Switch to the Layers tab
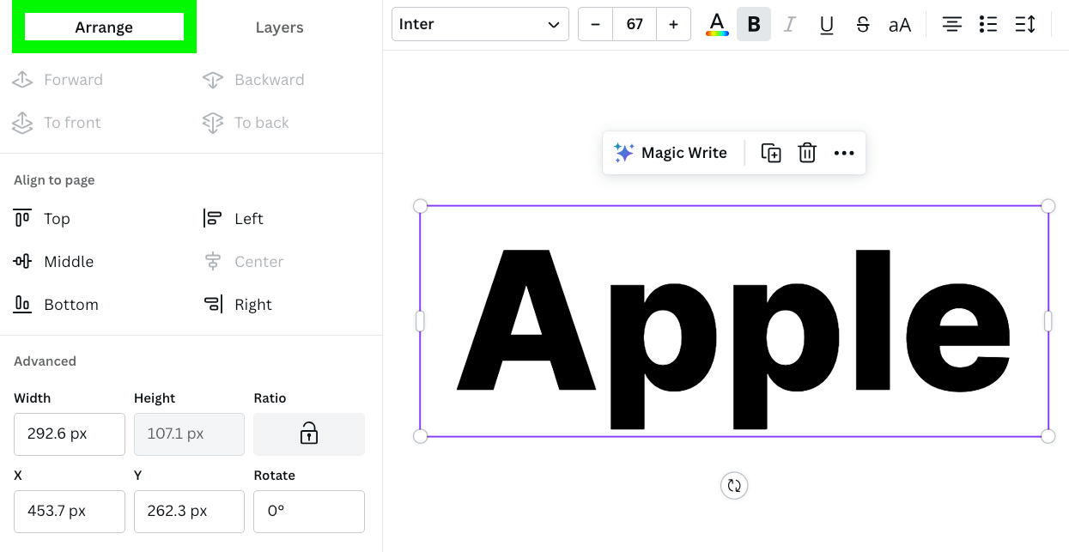Image resolution: width=1069 pixels, height=552 pixels. coord(279,27)
